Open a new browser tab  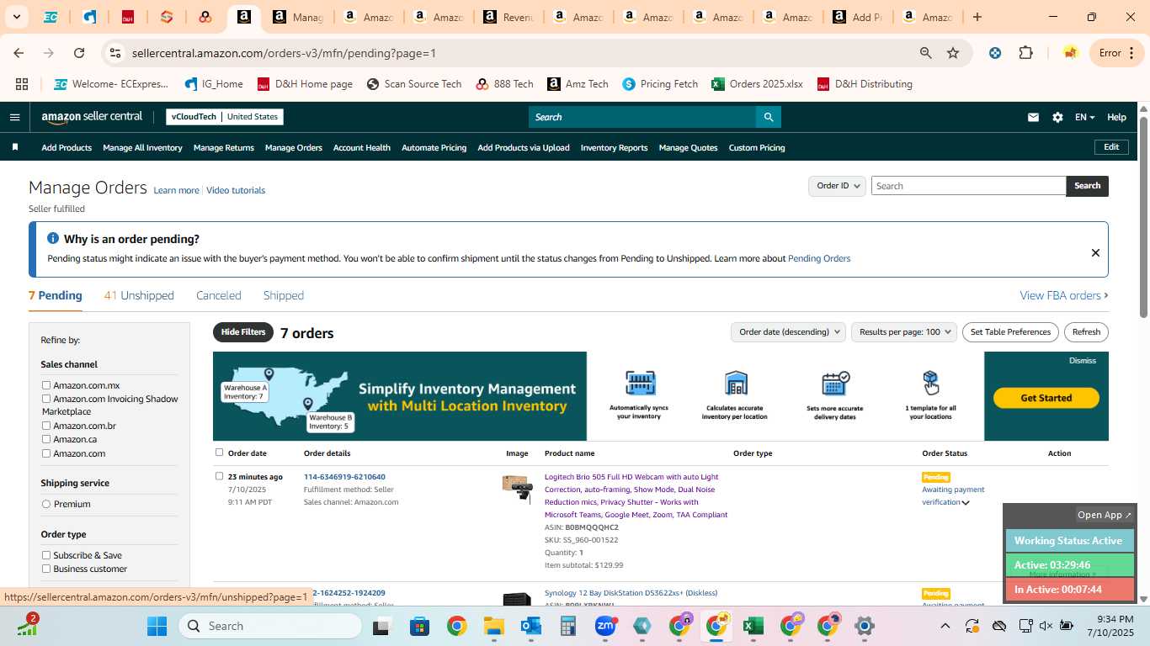click(977, 17)
